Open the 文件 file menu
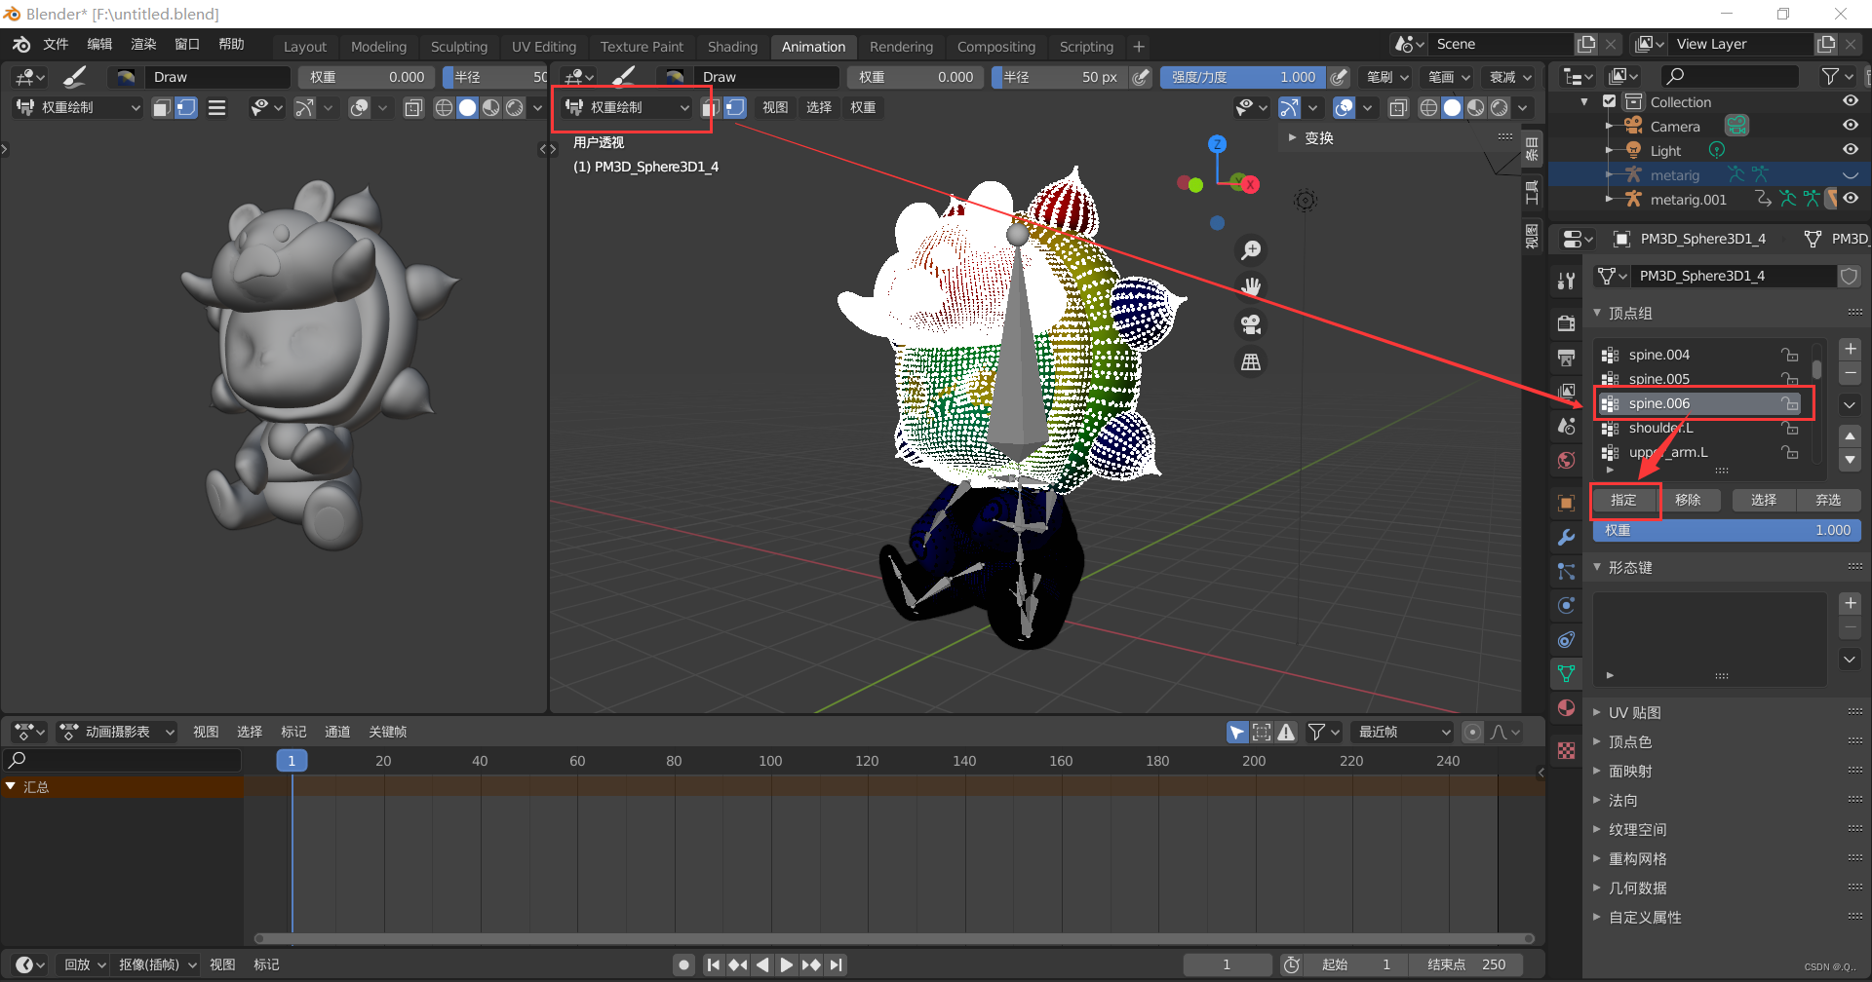 click(56, 45)
